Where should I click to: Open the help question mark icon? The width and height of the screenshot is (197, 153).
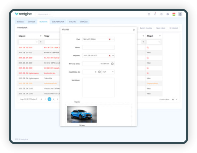(167, 14)
